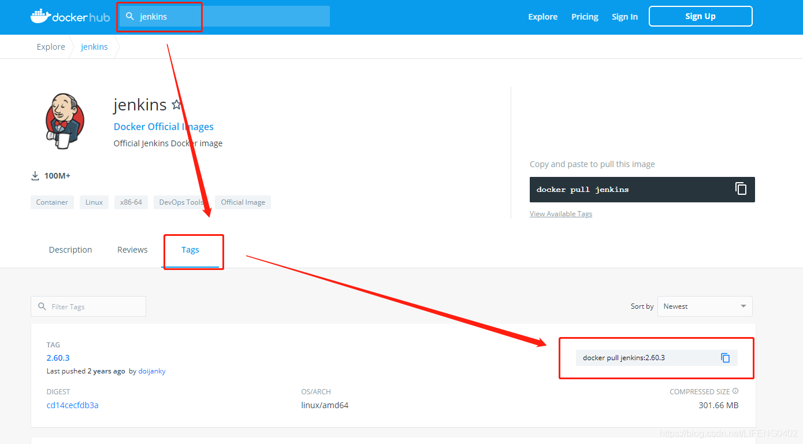
Task: Open the 2.60.3 tag link
Action: coord(58,358)
